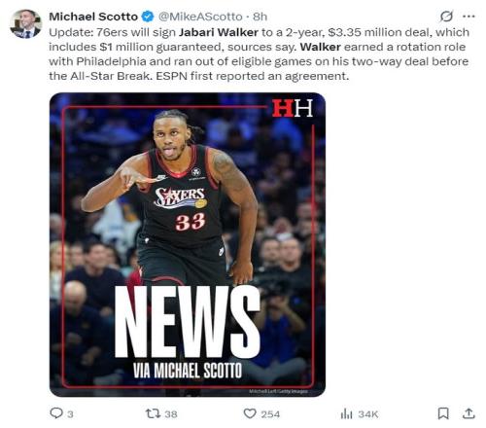Repost the tweet using the retweet icon
486x428 pixels.
click(153, 413)
